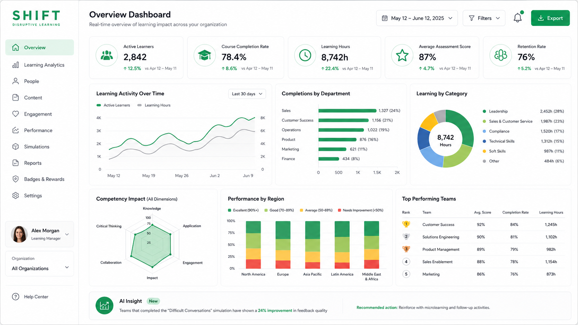
Task: Click the New badge beside AI Insight
Action: pyautogui.click(x=153, y=301)
